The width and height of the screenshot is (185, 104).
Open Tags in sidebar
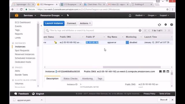coord(17,30)
